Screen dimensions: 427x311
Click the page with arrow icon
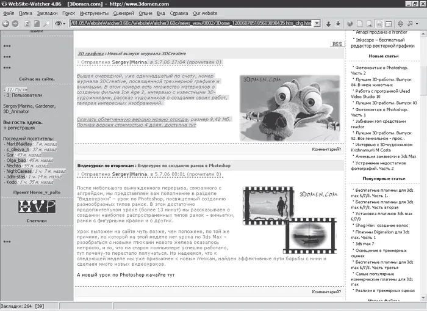[x=369, y=24]
